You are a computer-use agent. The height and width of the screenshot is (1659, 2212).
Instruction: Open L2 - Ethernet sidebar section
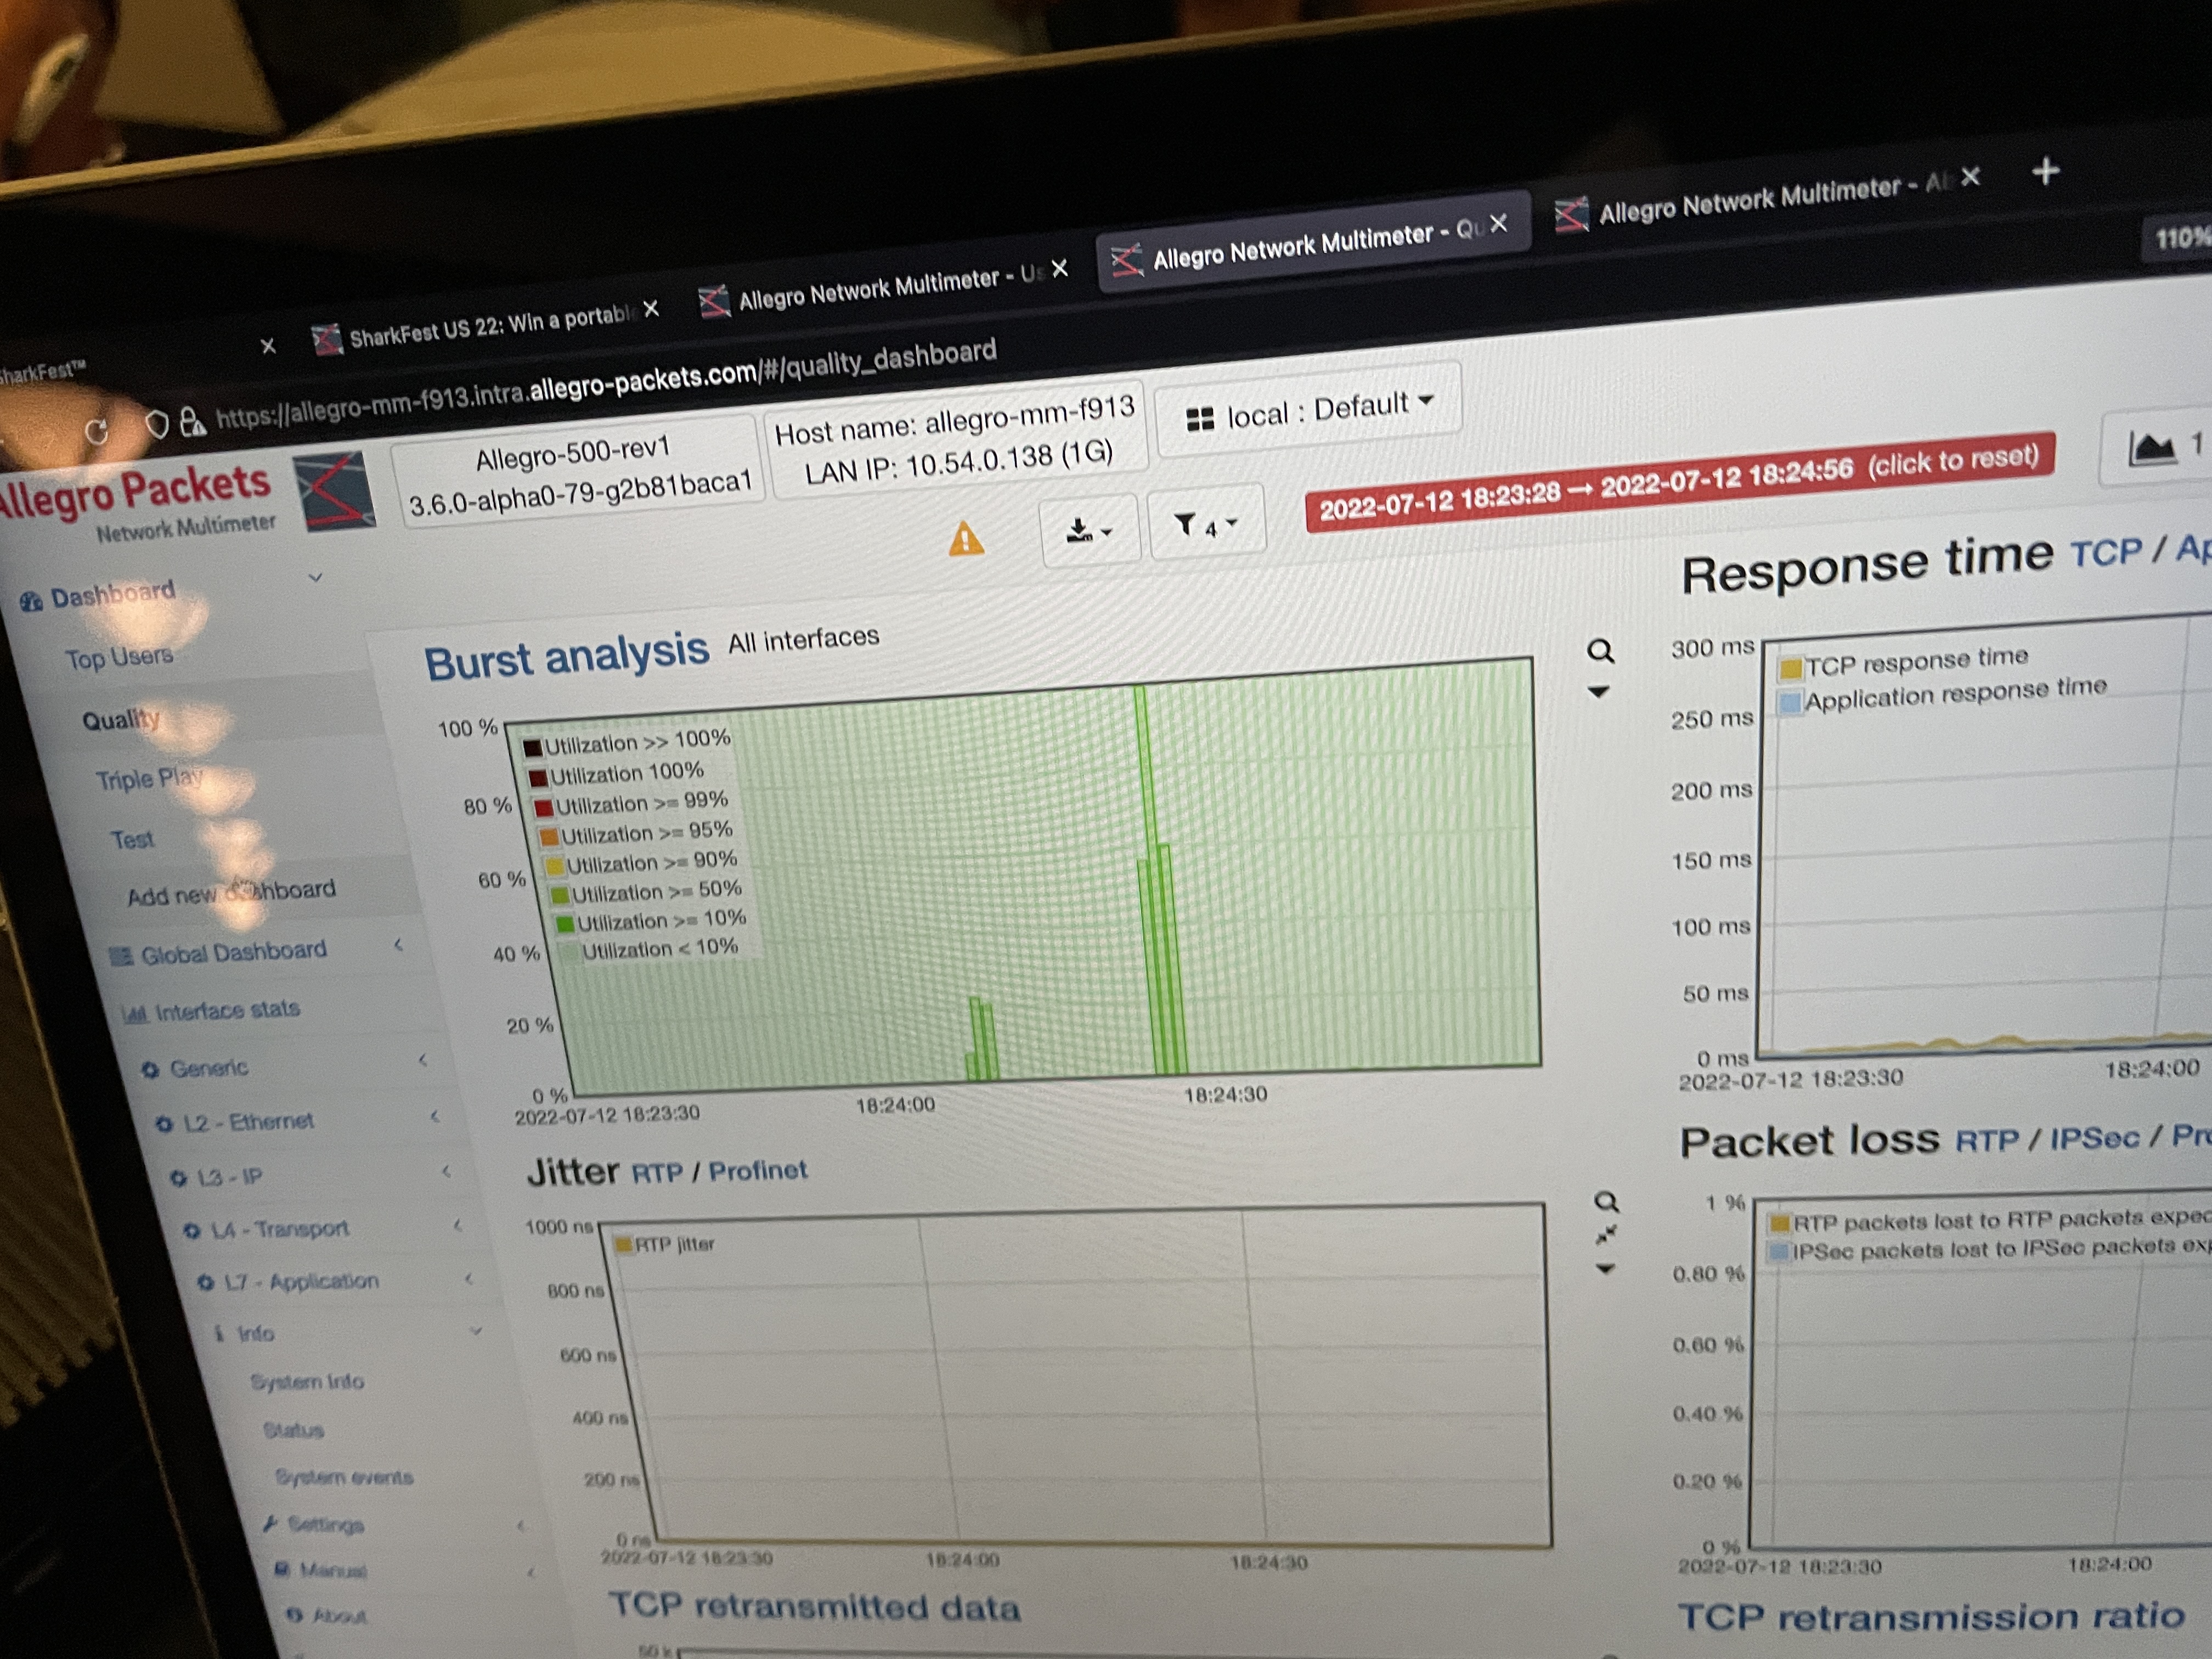(x=235, y=1122)
